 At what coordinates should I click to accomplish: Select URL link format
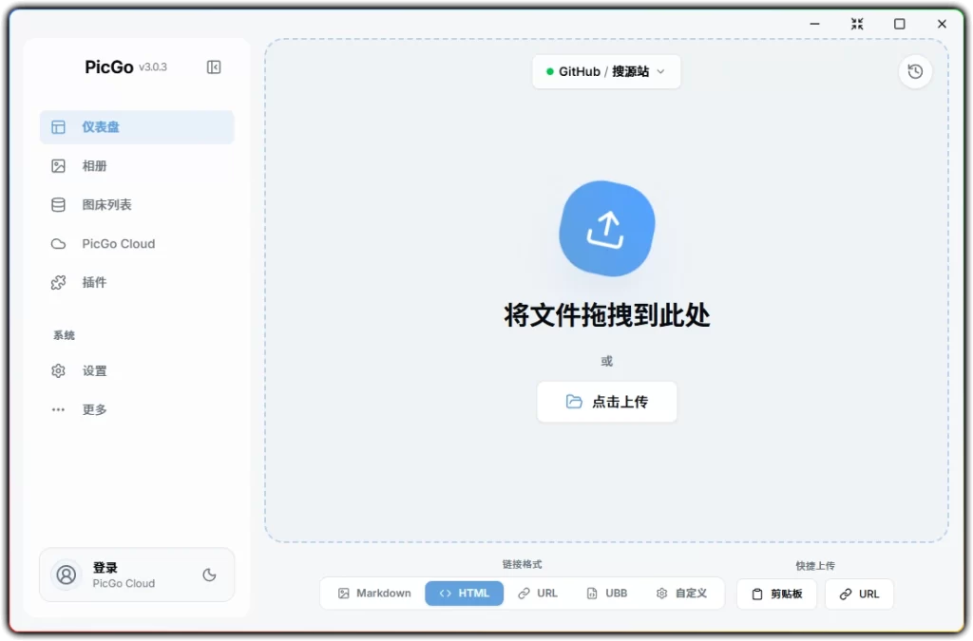pos(538,594)
